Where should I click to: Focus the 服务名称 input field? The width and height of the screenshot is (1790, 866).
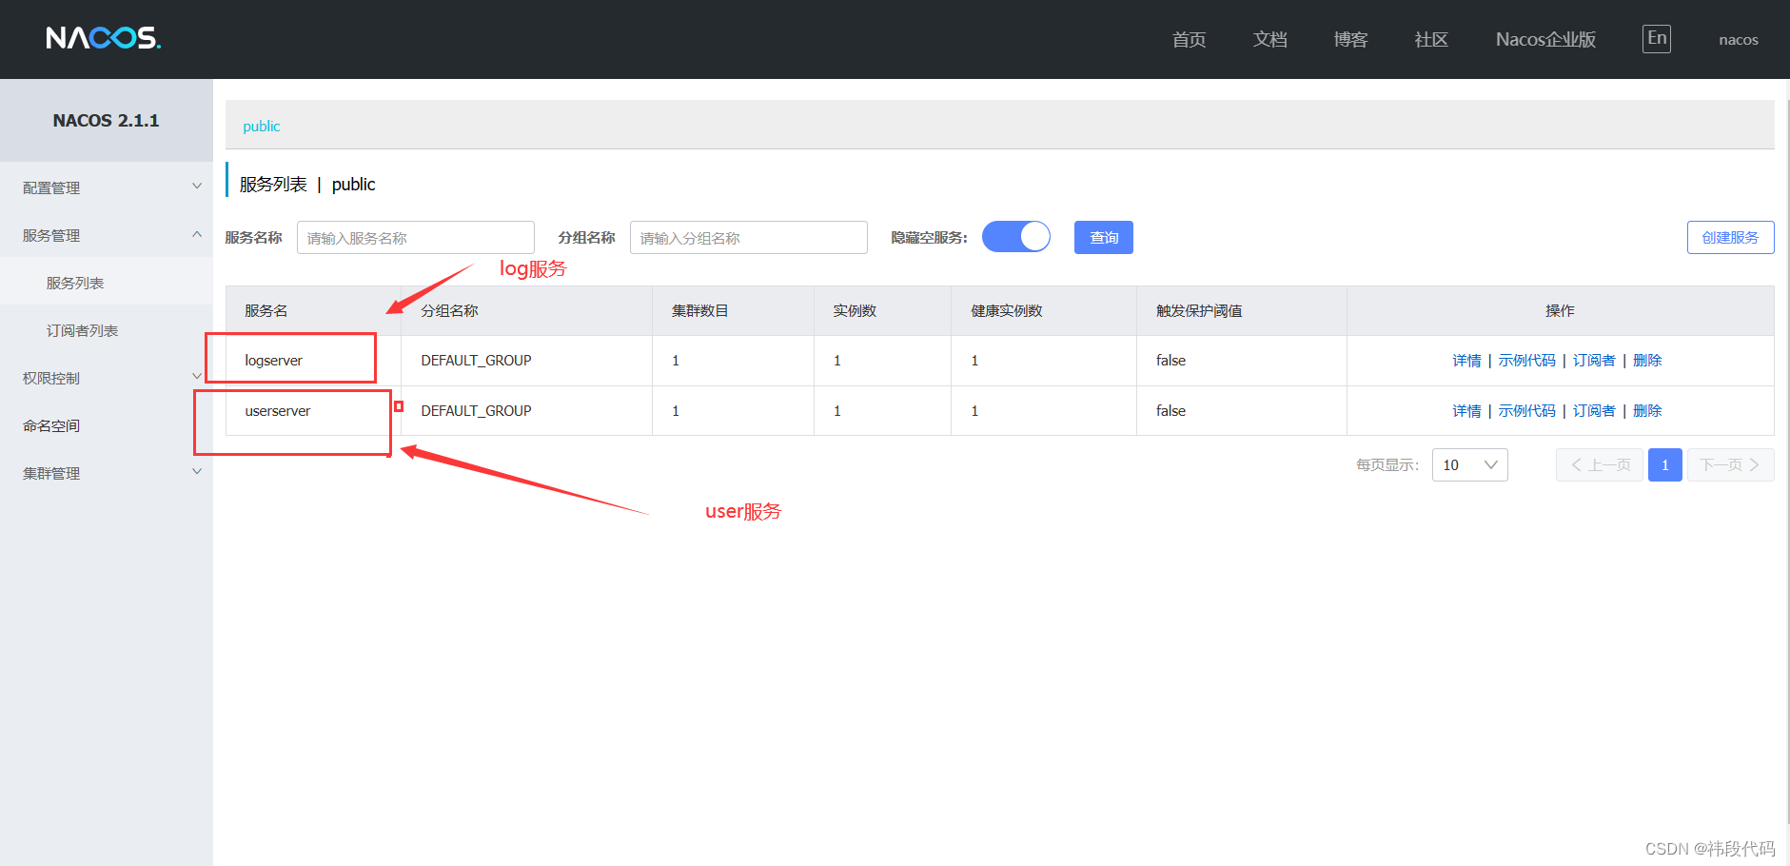coord(416,237)
